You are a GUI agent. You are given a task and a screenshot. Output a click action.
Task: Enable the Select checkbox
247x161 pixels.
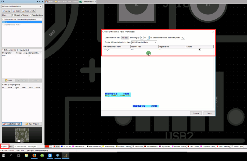click(x=13, y=15)
